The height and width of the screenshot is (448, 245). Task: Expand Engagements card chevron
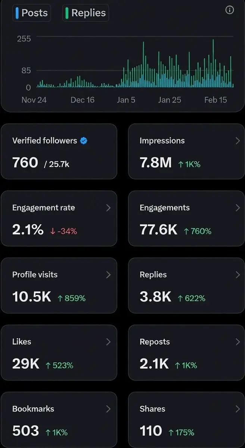(x=238, y=208)
